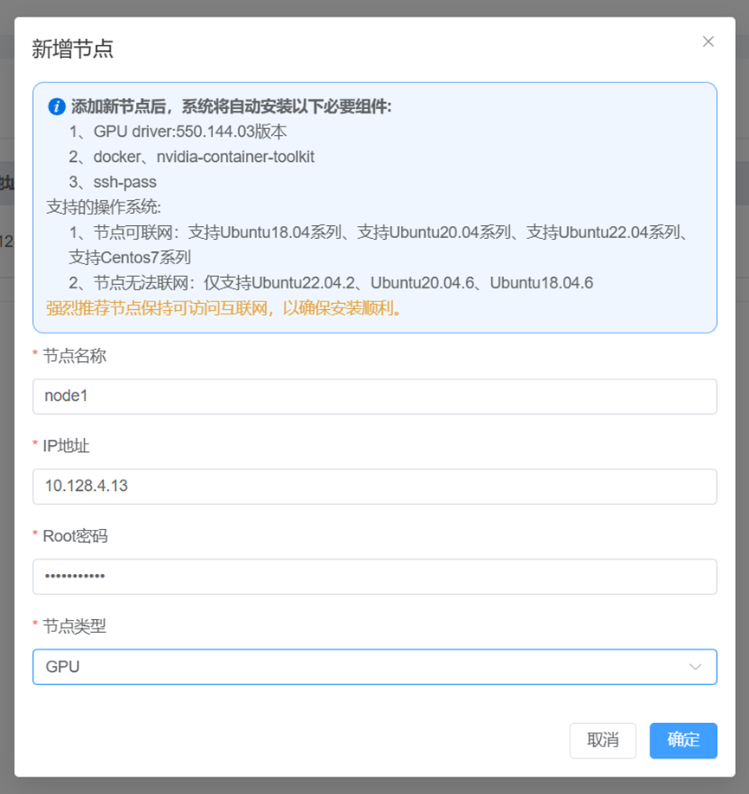
Task: Click the 取消 cancel button
Action: [603, 740]
